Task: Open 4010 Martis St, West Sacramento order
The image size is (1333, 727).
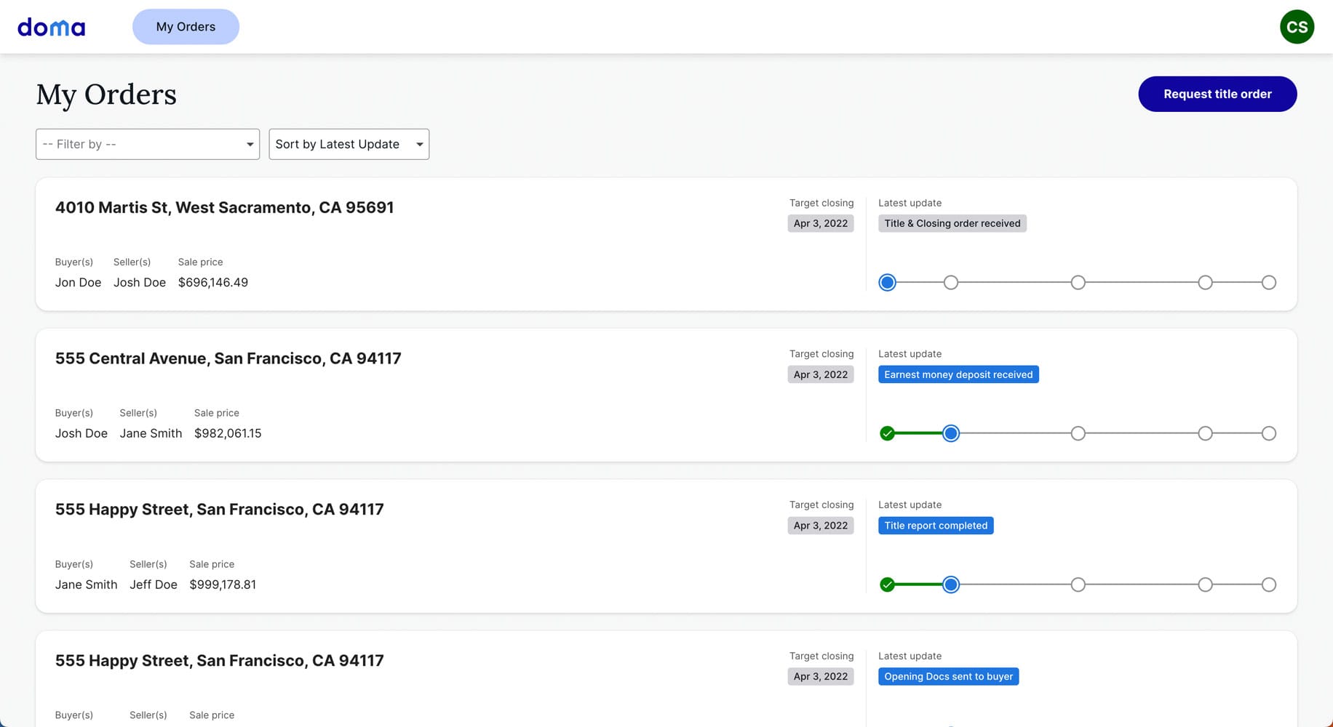Action: (x=224, y=207)
